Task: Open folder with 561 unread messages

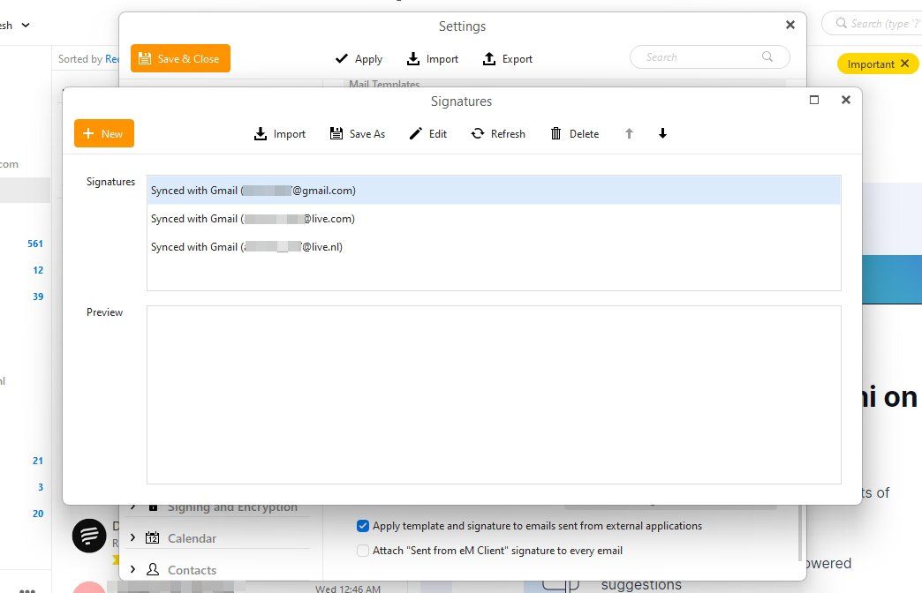Action: (x=35, y=244)
